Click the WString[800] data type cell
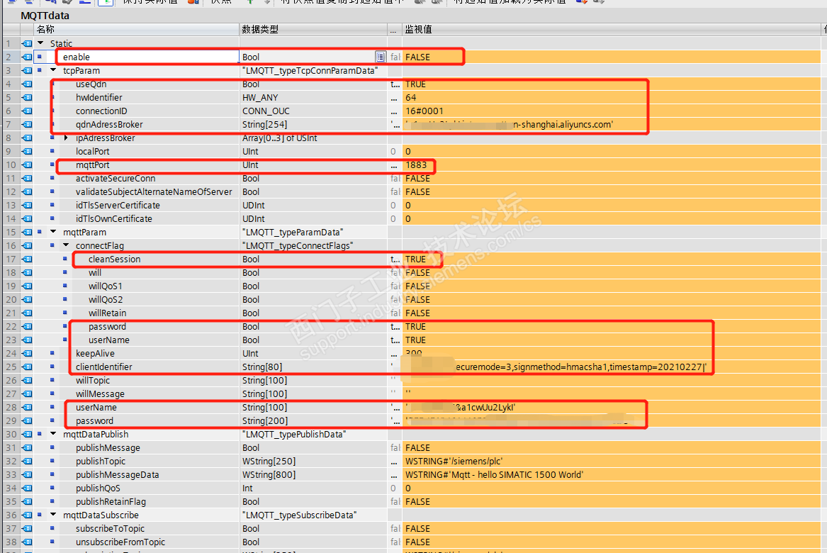This screenshot has height=553, width=827. tap(269, 474)
